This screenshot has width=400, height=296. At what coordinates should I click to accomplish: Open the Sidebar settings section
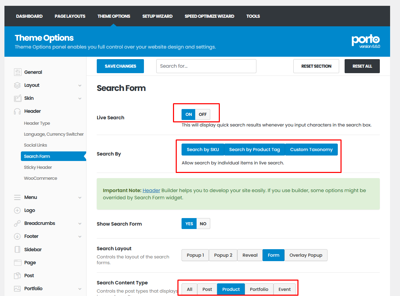point(33,249)
